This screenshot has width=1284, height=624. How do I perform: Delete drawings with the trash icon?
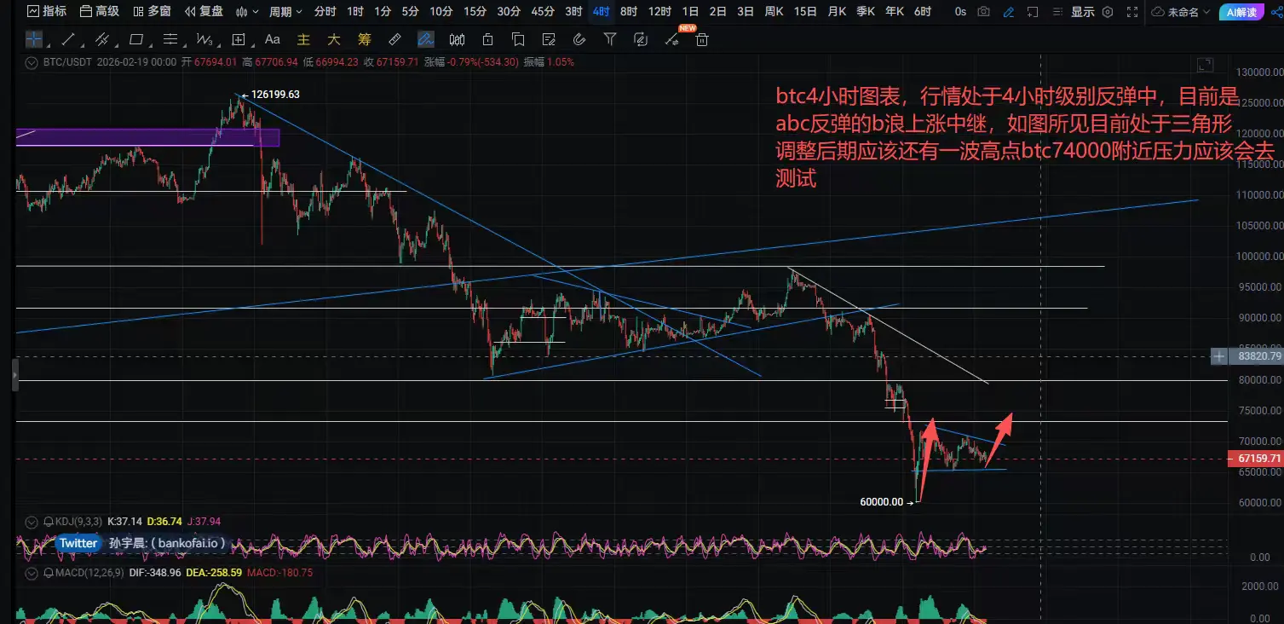(702, 39)
